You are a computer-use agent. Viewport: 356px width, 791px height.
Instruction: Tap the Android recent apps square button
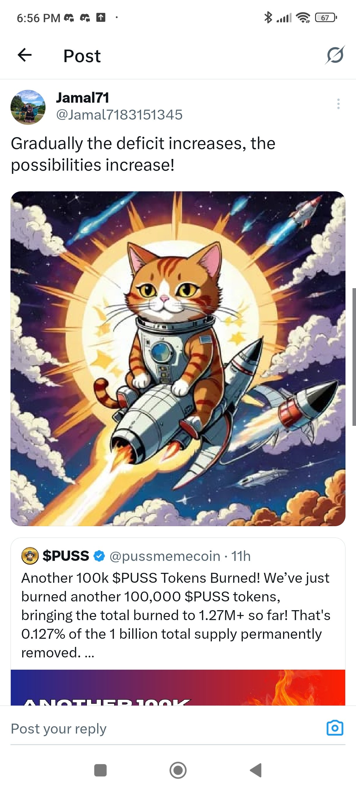click(100, 770)
